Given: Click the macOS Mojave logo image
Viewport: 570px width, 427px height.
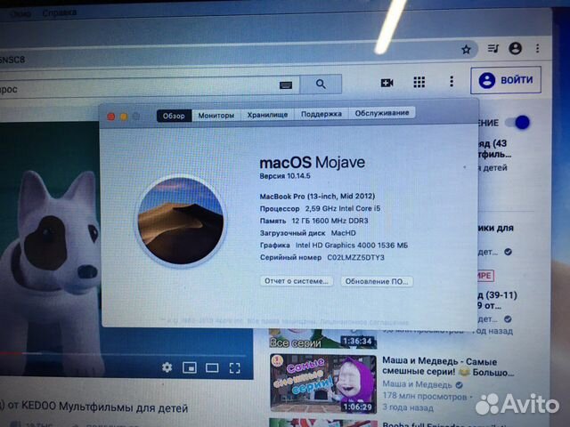Looking at the screenshot, I should [181, 222].
